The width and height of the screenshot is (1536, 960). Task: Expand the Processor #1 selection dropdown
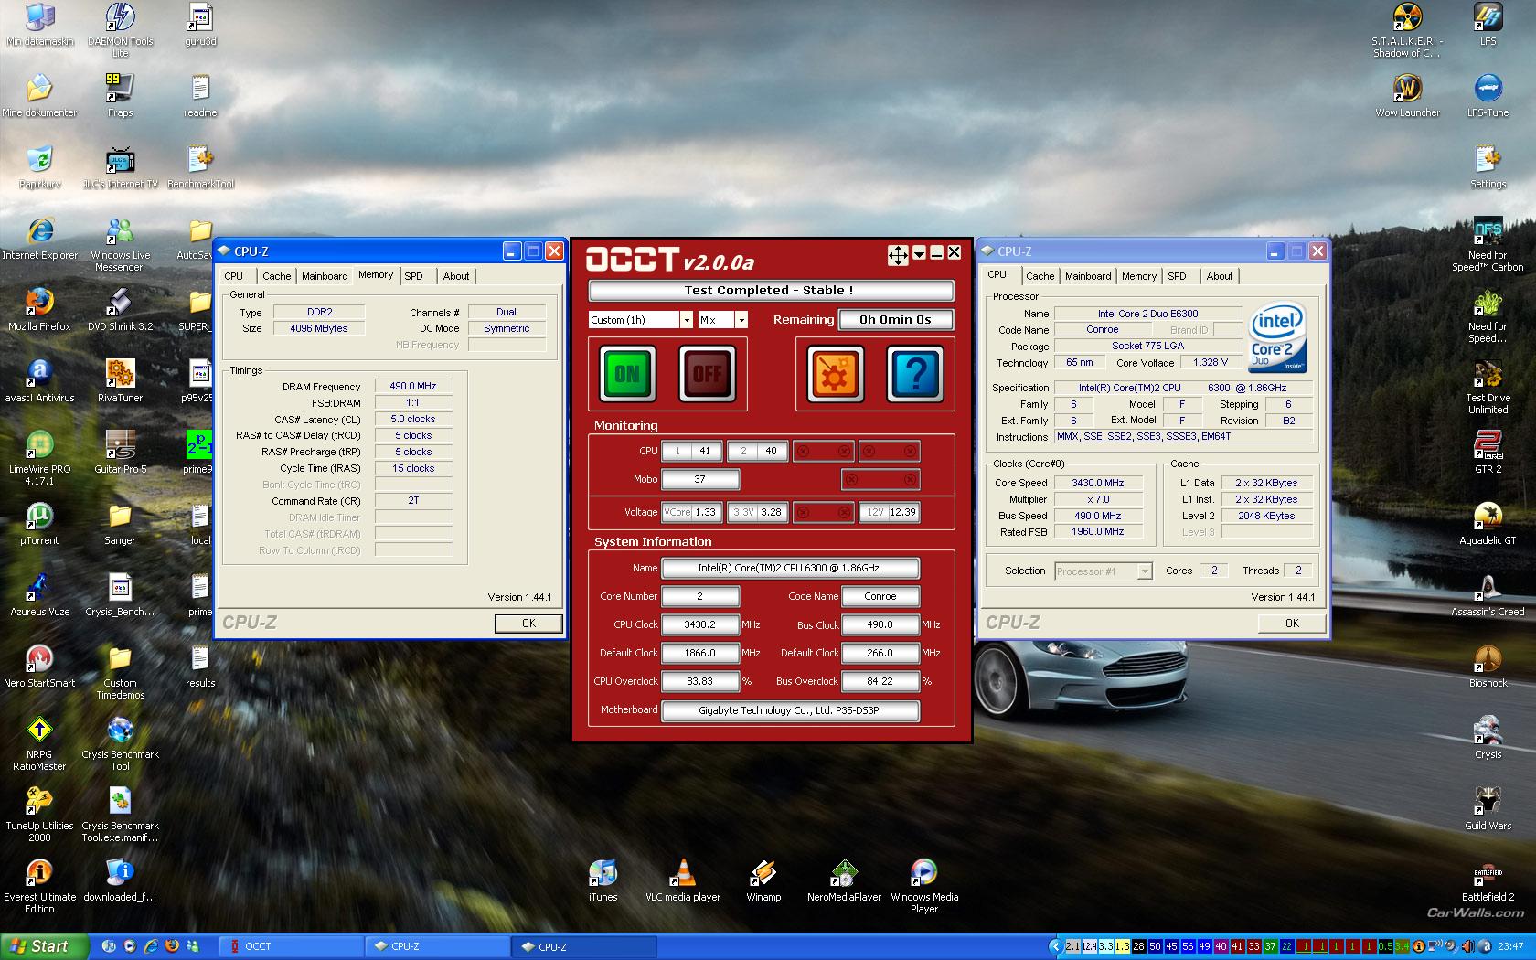pyautogui.click(x=1145, y=571)
